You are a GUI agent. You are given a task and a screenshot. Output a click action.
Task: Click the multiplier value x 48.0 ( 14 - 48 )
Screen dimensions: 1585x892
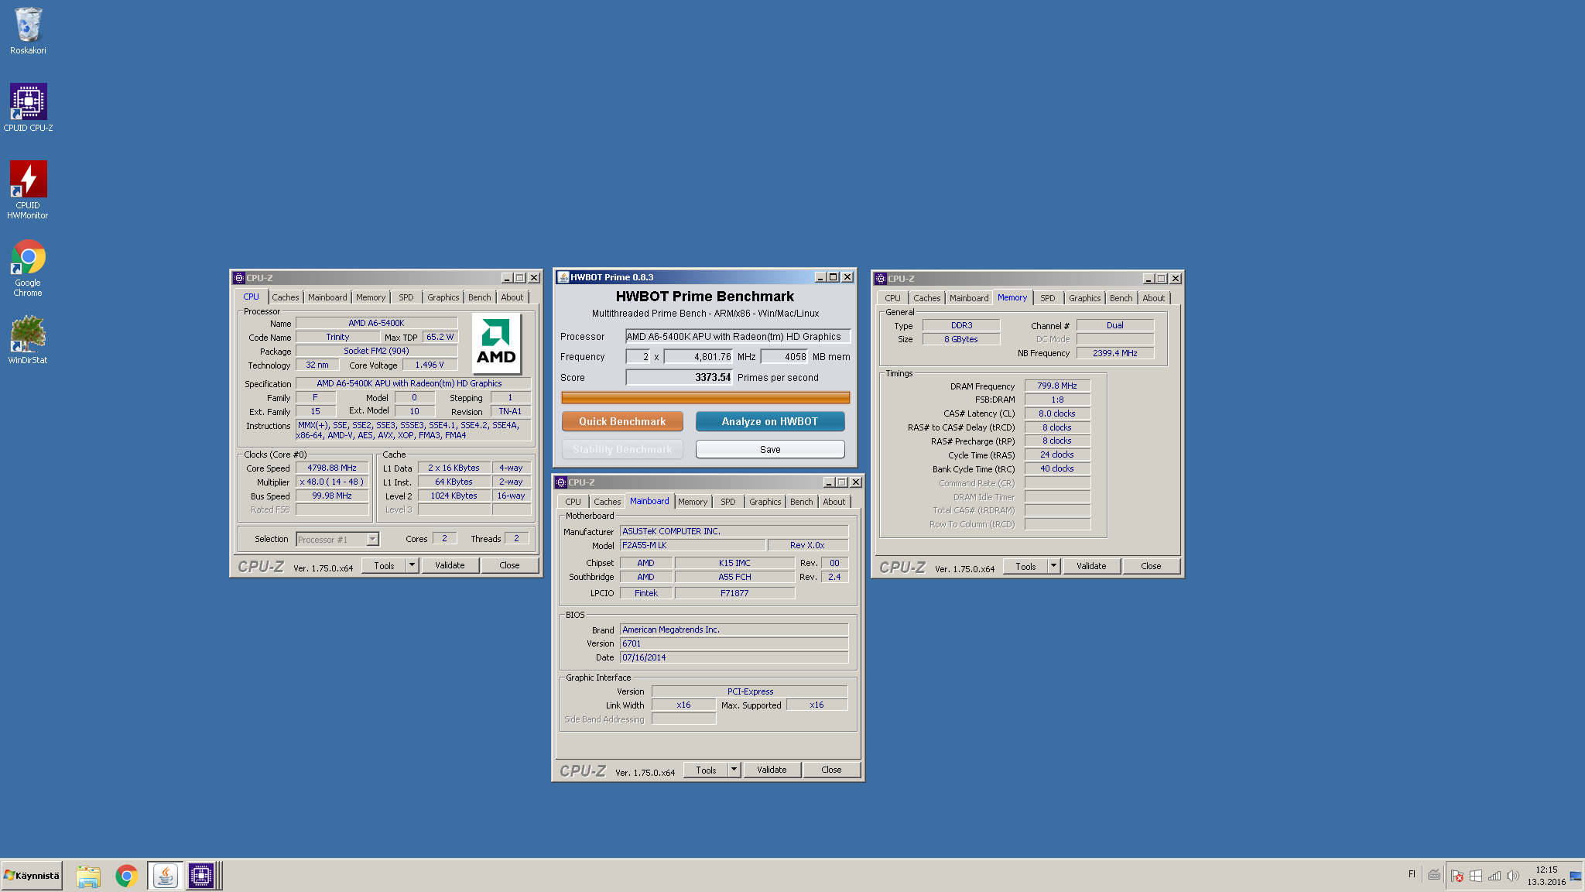(x=332, y=482)
